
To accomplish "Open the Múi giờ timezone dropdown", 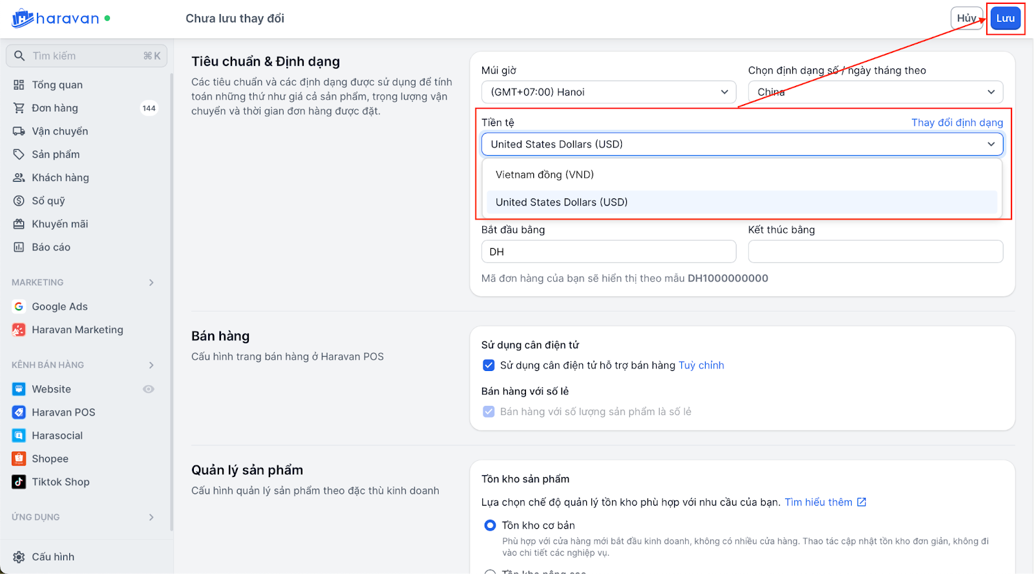I will 609,92.
